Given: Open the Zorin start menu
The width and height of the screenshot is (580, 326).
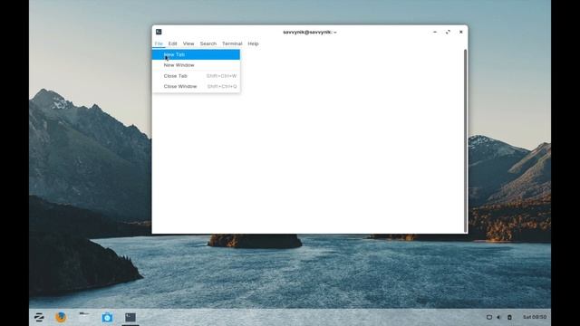Looking at the screenshot, I should tap(39, 317).
